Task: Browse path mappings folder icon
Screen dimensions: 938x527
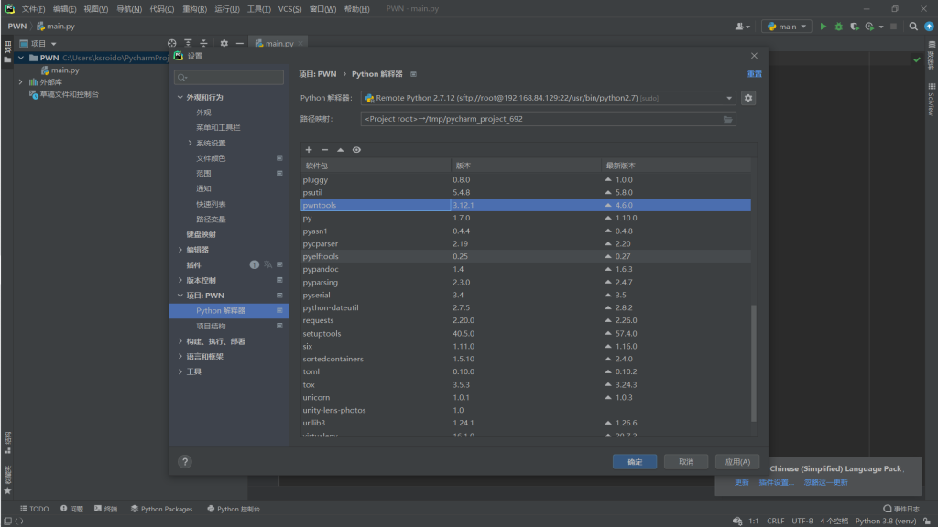Action: click(728, 119)
